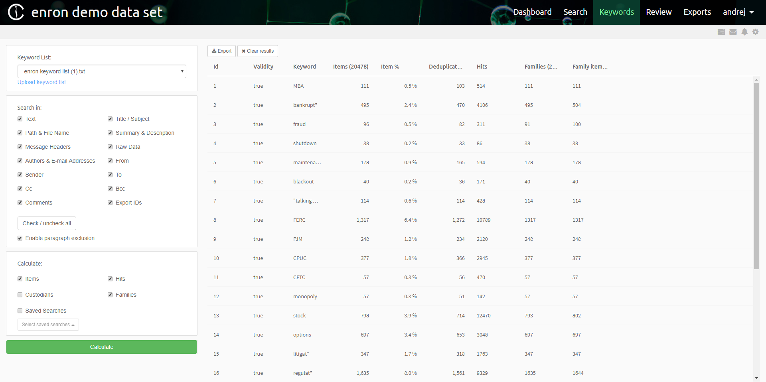Expand the Select saved searches dropdown

(x=48, y=325)
